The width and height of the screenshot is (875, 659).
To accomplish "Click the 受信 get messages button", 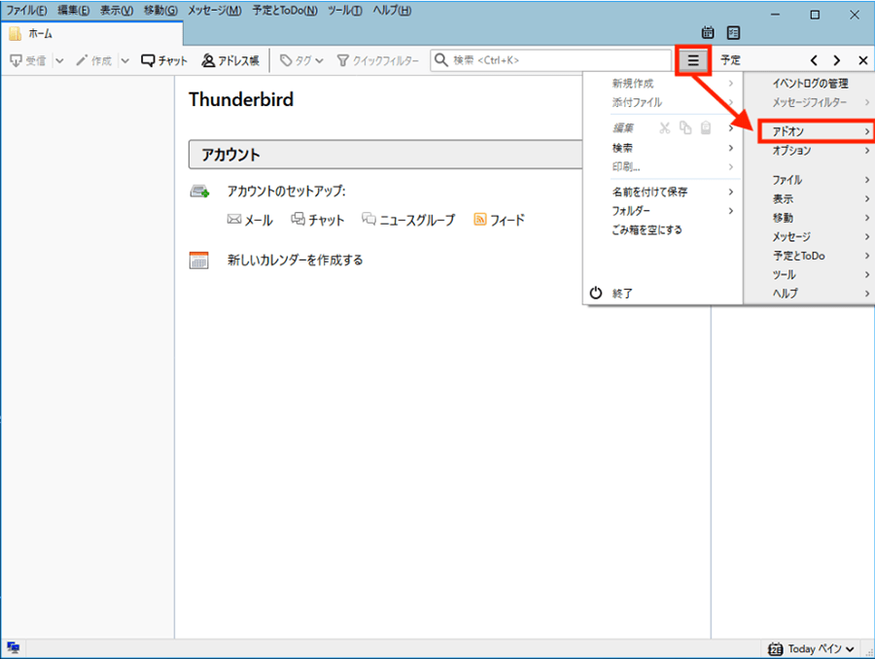I will coord(28,60).
